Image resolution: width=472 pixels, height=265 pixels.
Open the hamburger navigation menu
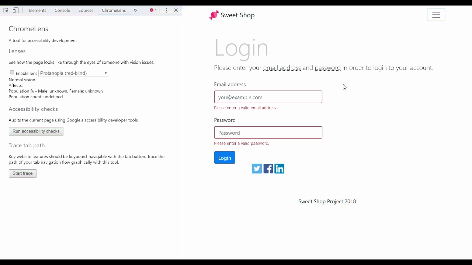[x=436, y=15]
